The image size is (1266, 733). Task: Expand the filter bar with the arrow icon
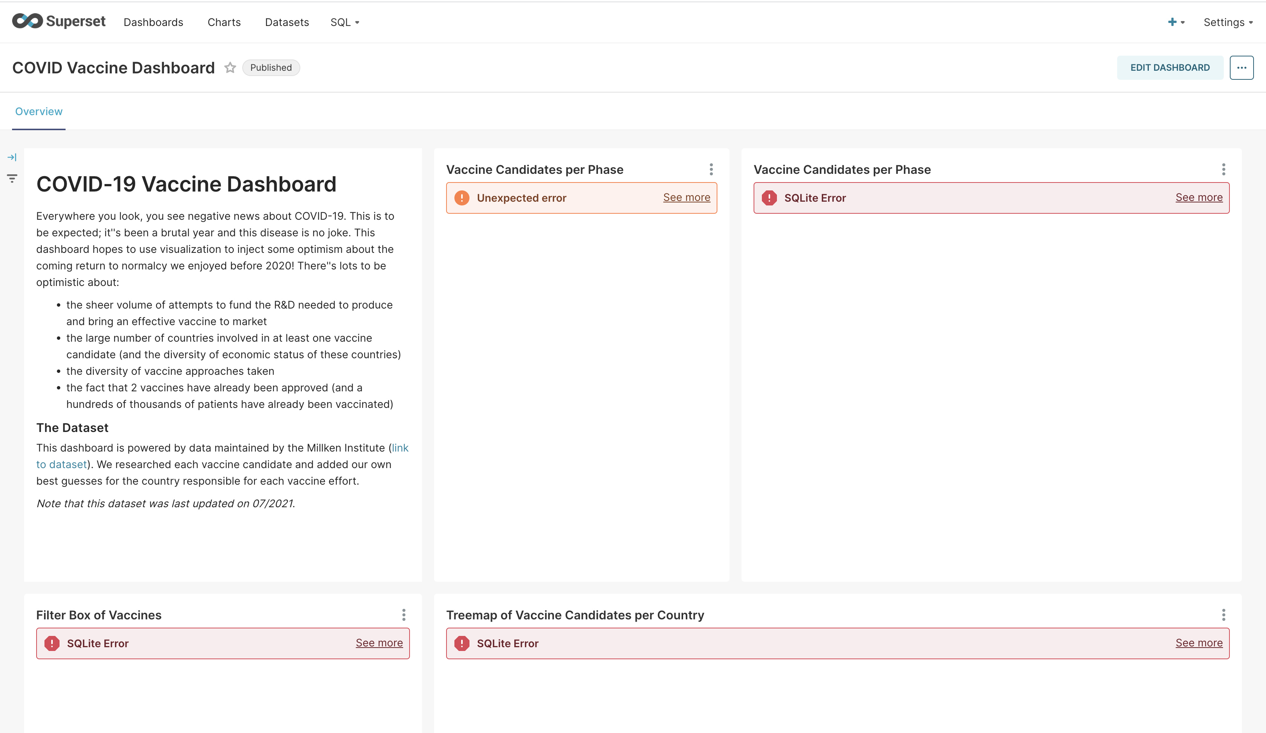[x=12, y=157]
